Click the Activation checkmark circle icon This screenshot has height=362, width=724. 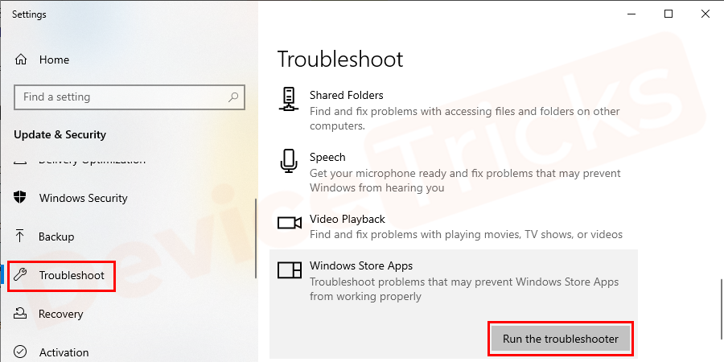[x=21, y=352]
